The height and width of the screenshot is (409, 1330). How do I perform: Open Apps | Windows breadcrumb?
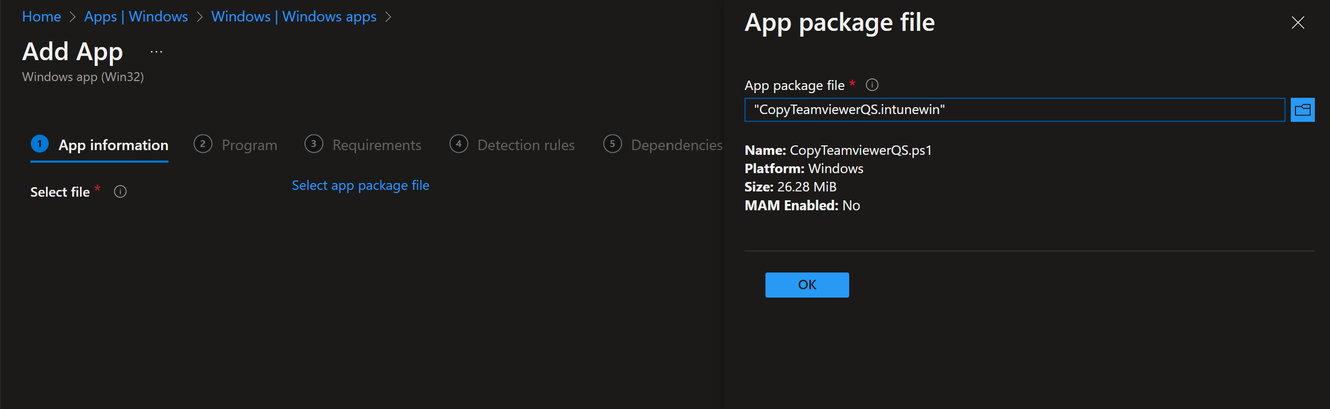click(136, 17)
